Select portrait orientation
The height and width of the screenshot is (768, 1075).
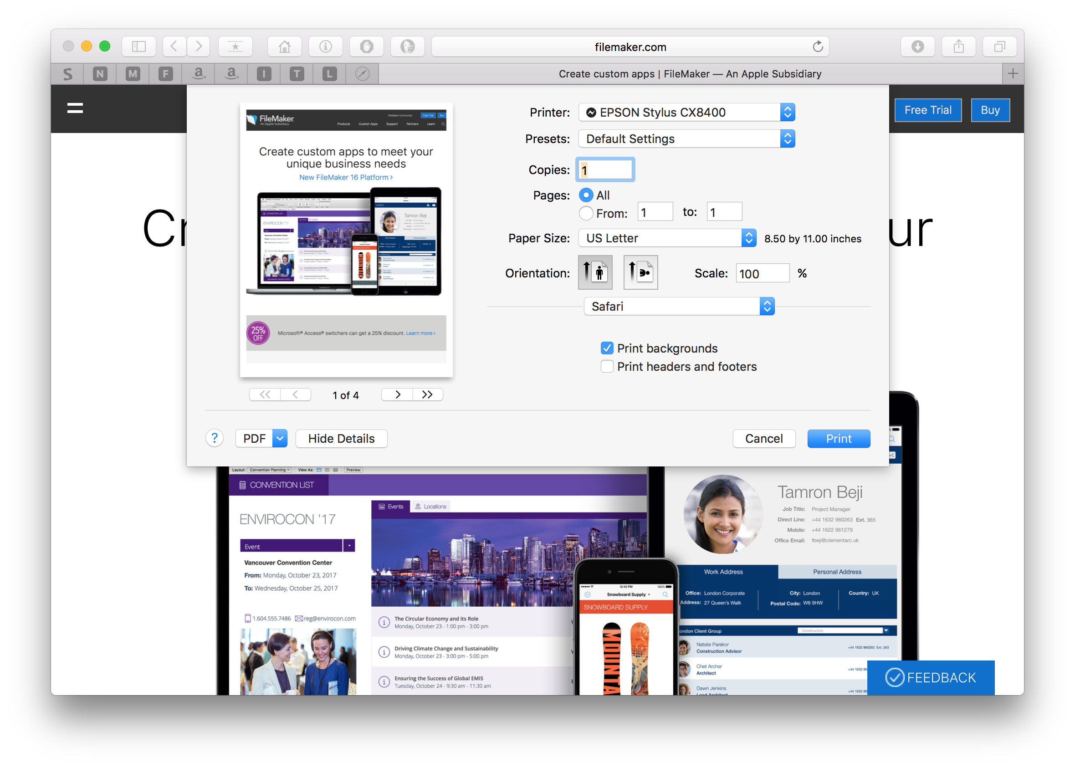coord(595,273)
